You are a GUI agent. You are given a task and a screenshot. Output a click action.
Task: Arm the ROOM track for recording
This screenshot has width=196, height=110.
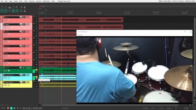pyautogui.click(x=4, y=68)
